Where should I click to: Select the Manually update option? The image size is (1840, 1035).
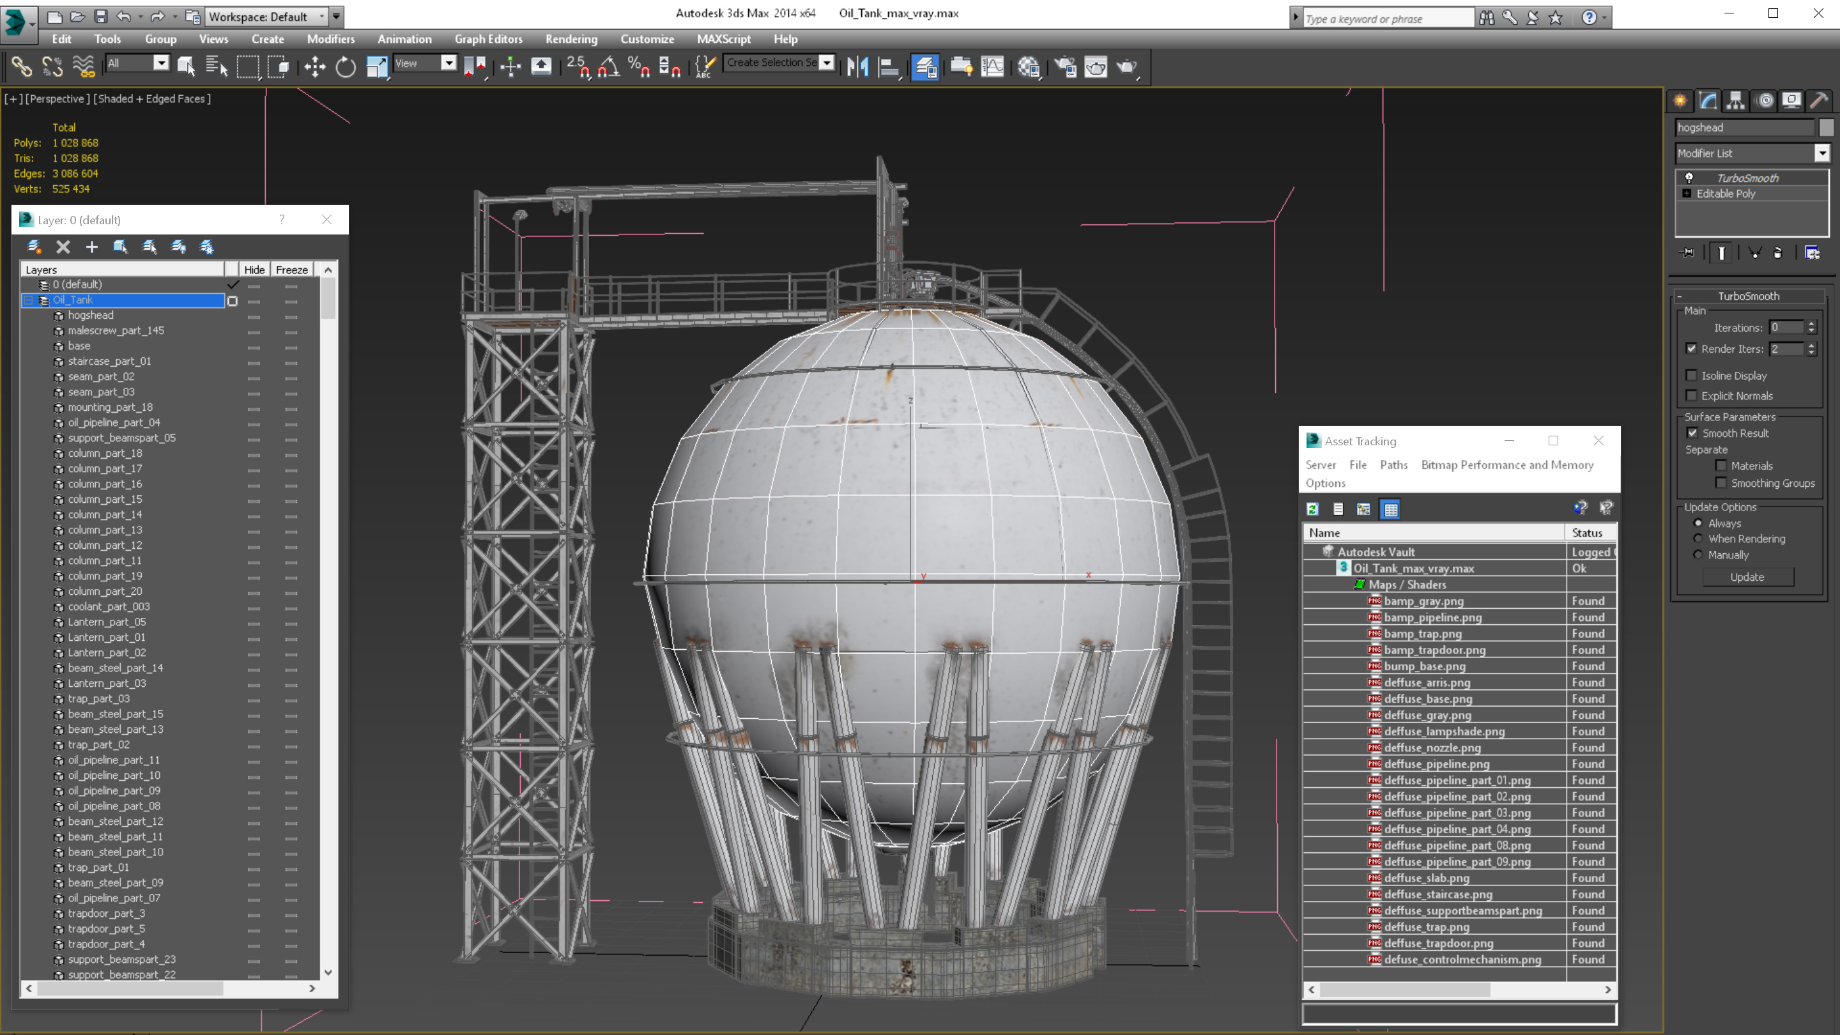(1698, 555)
